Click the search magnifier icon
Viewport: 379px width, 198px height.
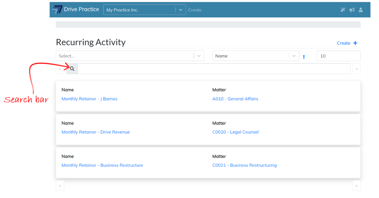72,69
